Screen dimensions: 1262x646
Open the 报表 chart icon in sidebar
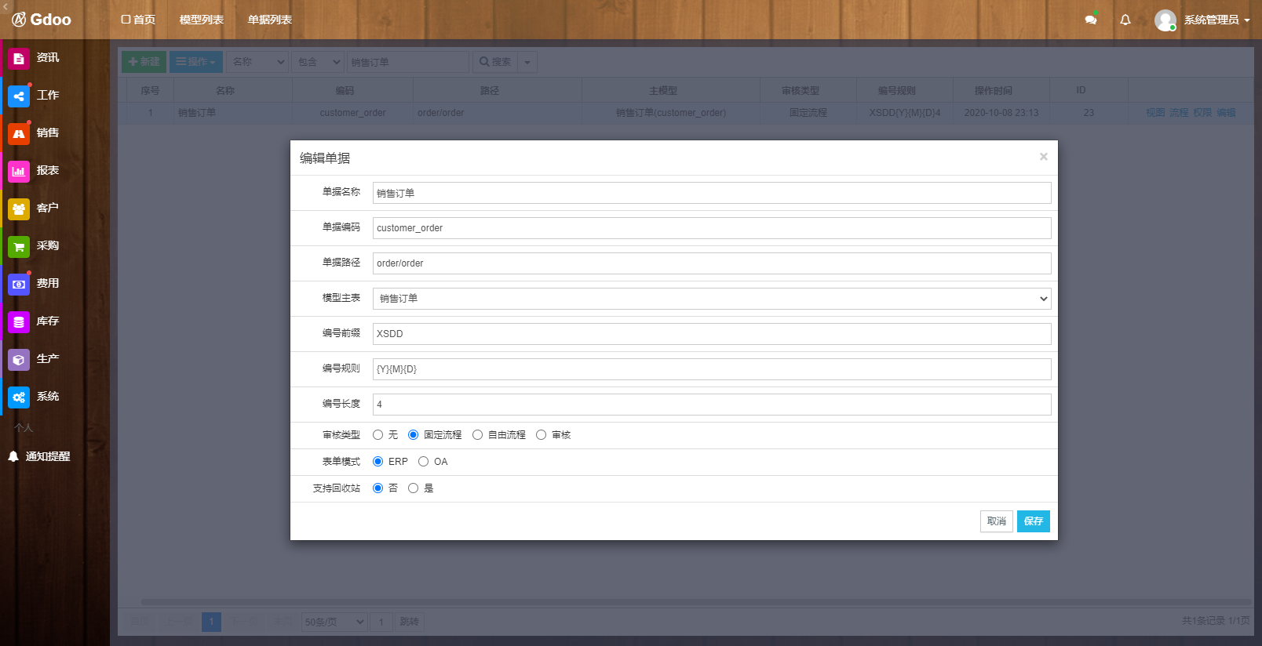coord(19,172)
